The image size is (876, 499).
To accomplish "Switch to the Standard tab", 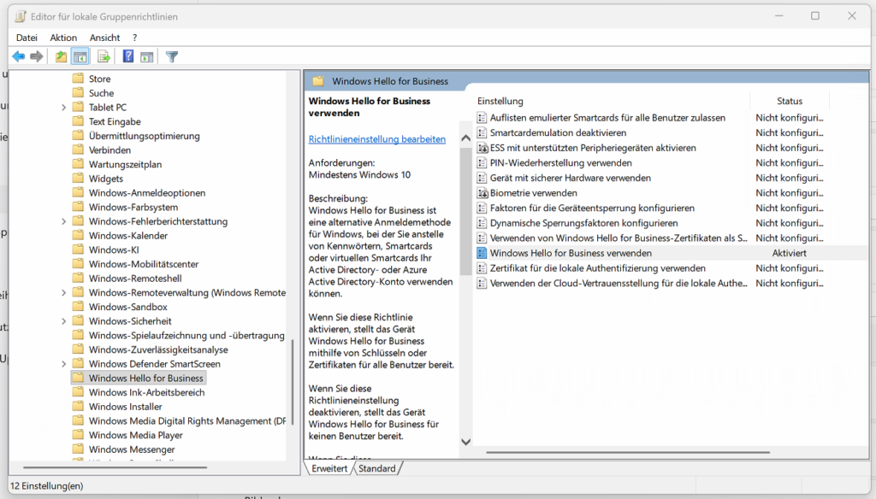I will (377, 468).
